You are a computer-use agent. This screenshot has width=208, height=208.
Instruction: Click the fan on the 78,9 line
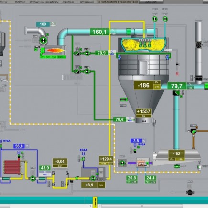87,54
